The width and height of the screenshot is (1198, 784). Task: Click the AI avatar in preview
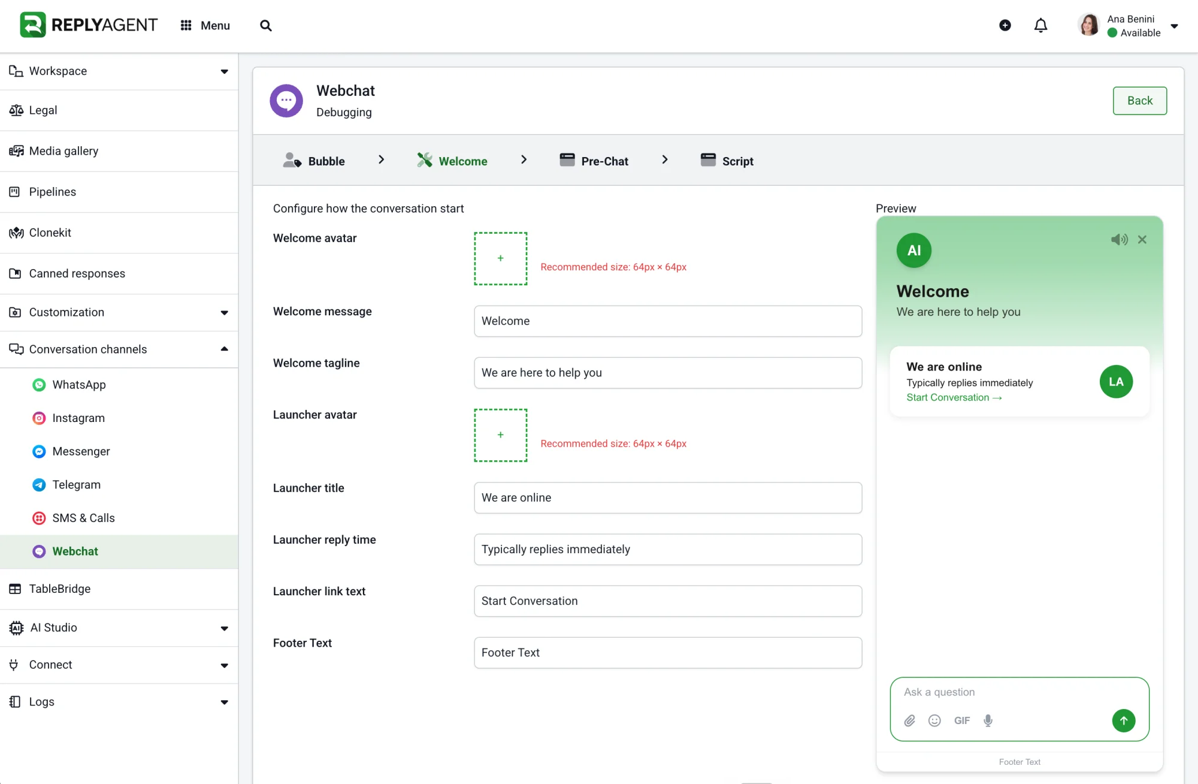[914, 251]
